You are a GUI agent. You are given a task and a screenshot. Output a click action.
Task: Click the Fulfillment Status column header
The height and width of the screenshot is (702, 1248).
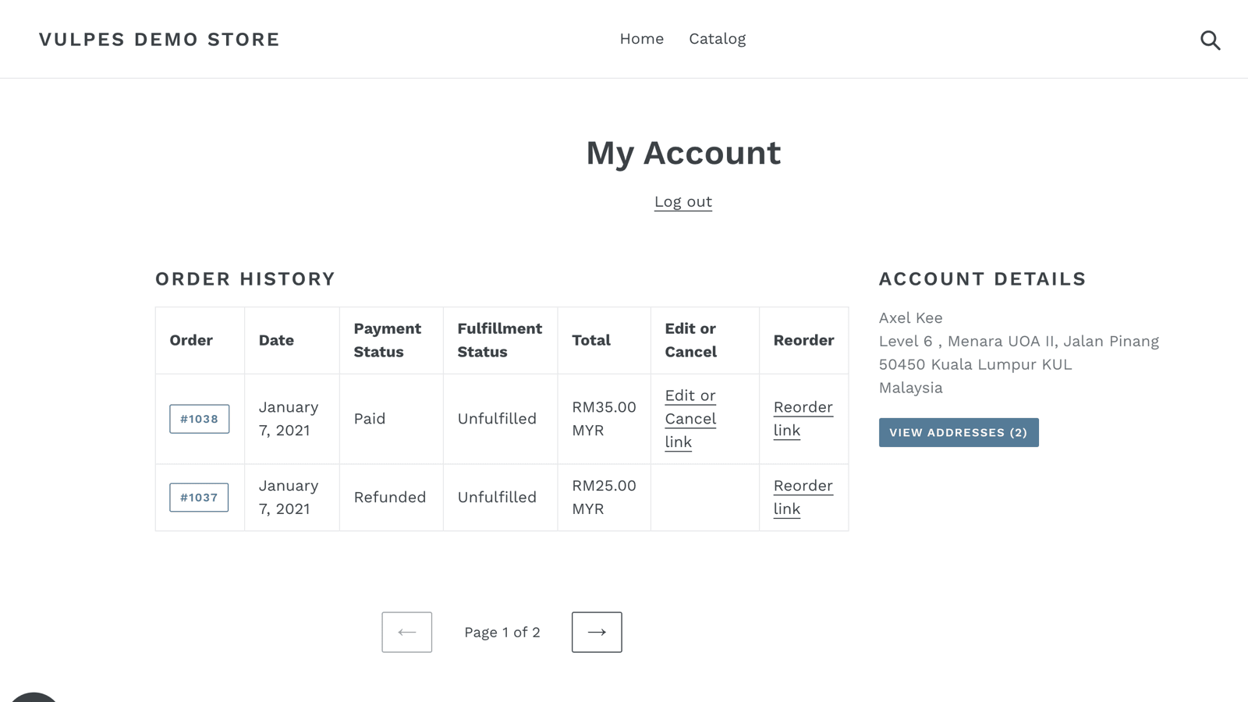coord(499,340)
